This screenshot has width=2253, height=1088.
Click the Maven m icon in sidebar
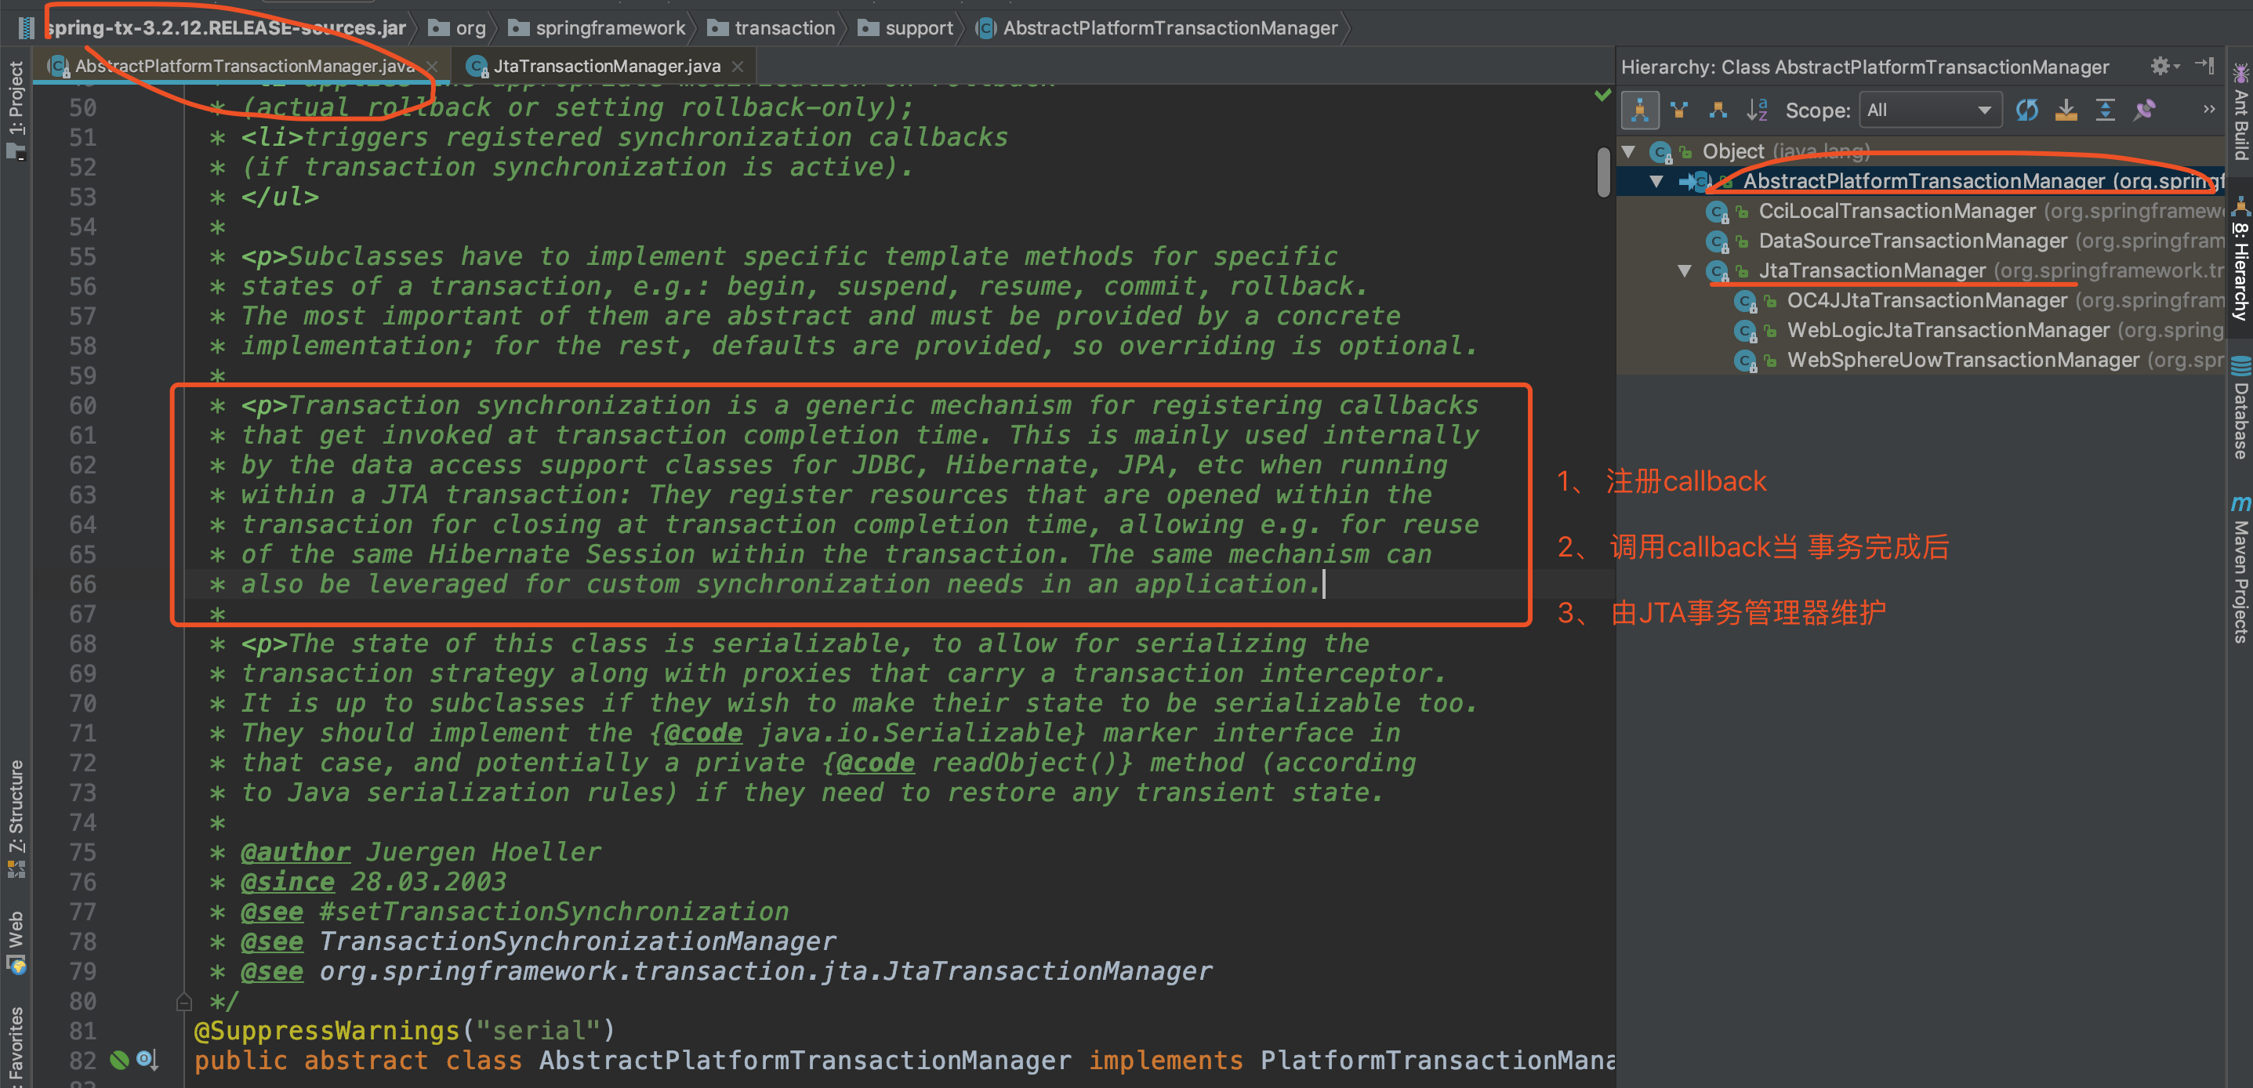click(x=2240, y=504)
